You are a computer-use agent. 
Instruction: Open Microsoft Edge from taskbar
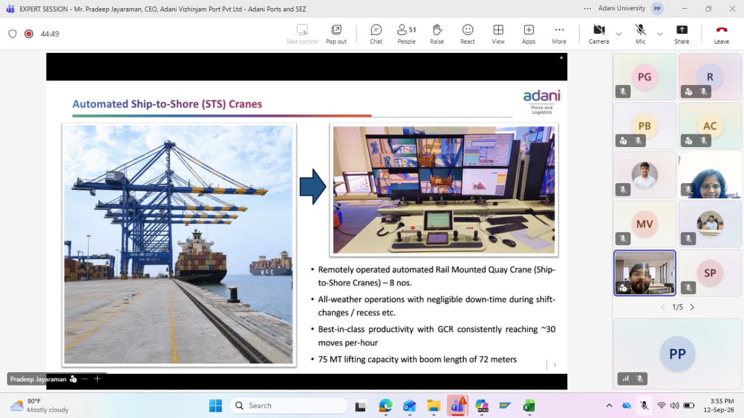click(385, 405)
